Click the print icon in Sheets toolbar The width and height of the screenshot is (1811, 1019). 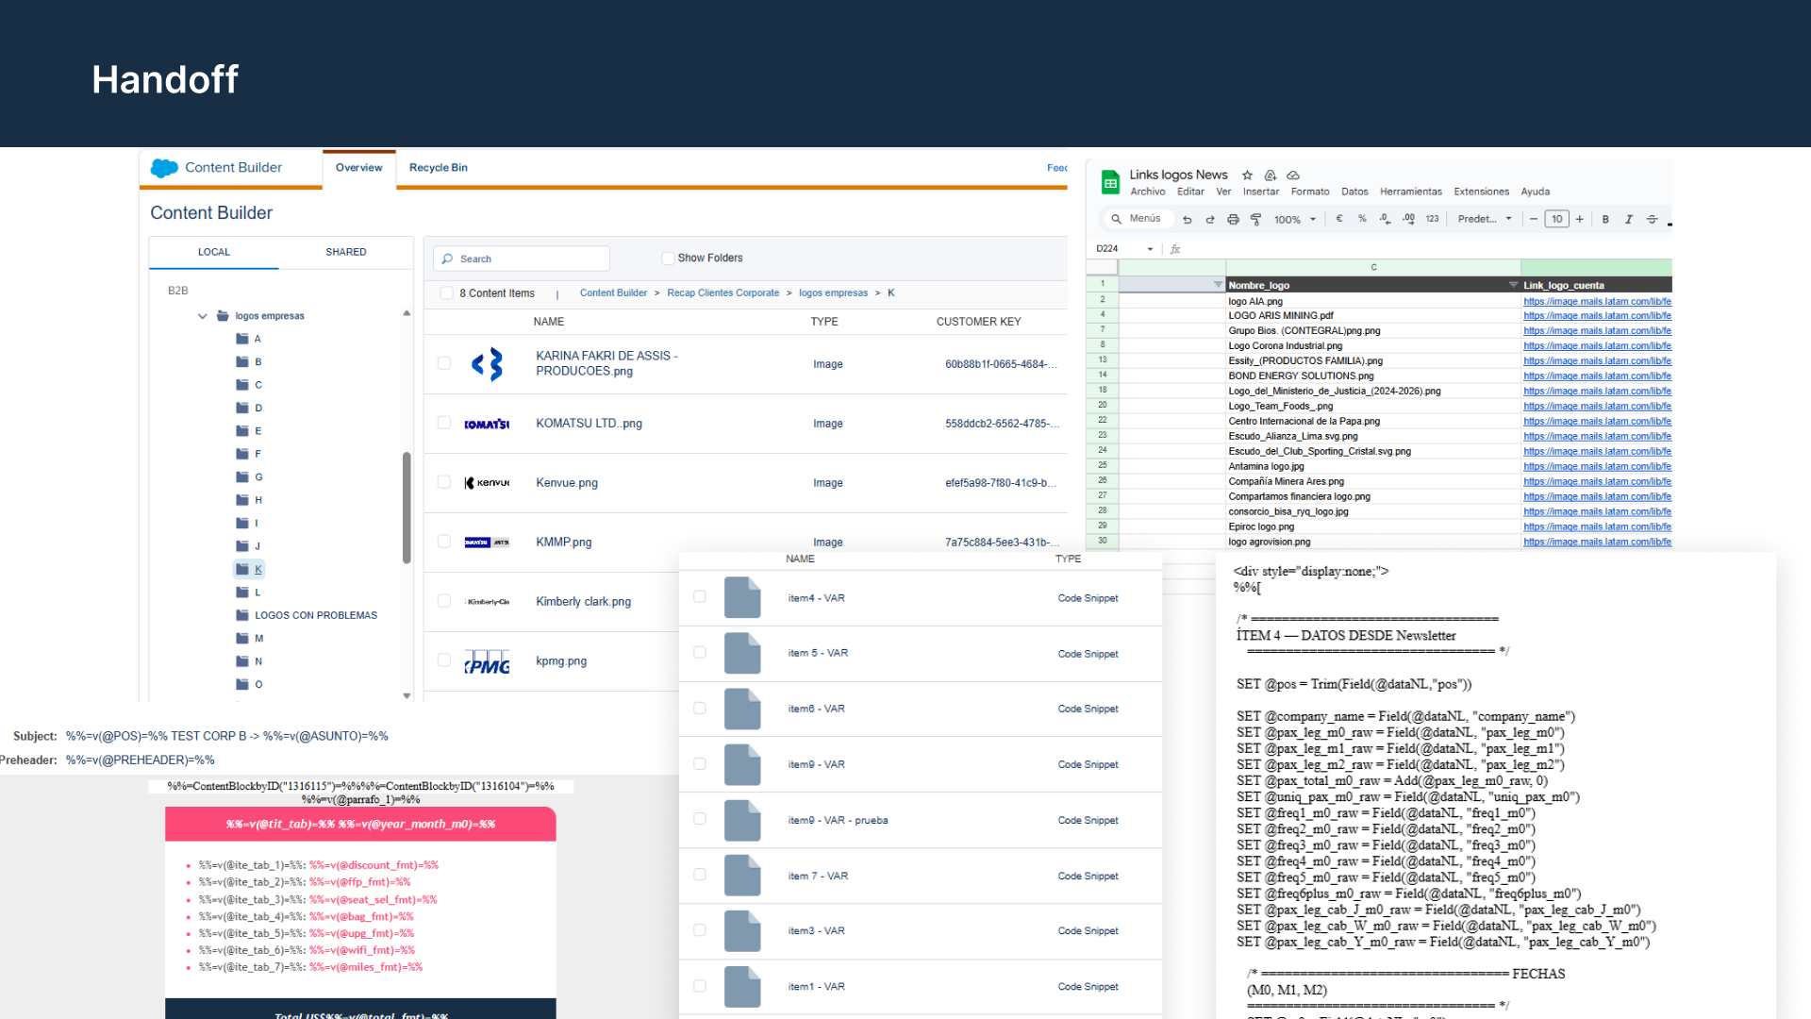(1233, 219)
